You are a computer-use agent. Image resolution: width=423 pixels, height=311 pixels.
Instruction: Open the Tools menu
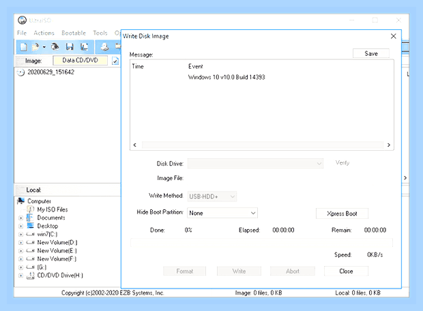100,33
